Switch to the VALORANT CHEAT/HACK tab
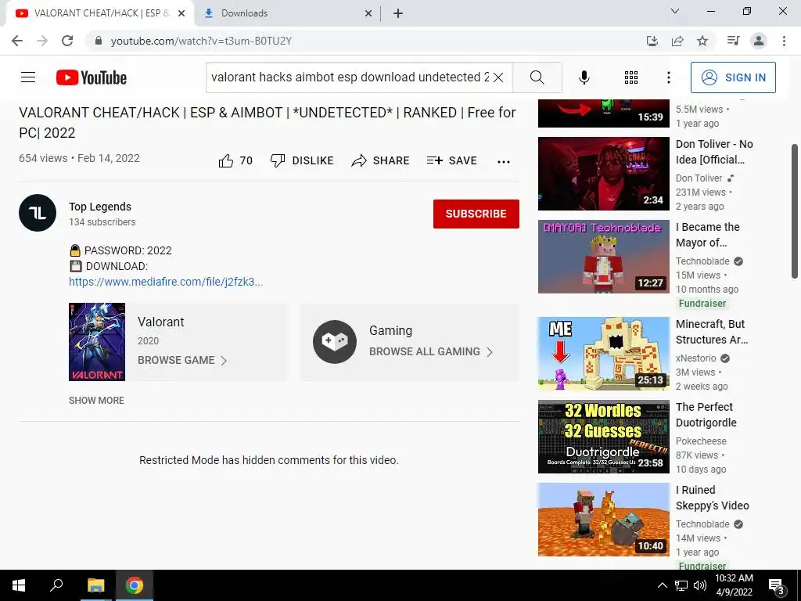Image resolution: width=801 pixels, height=601 pixels. [x=99, y=13]
